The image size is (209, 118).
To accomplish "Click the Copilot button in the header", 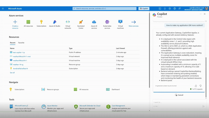I will (144, 9).
